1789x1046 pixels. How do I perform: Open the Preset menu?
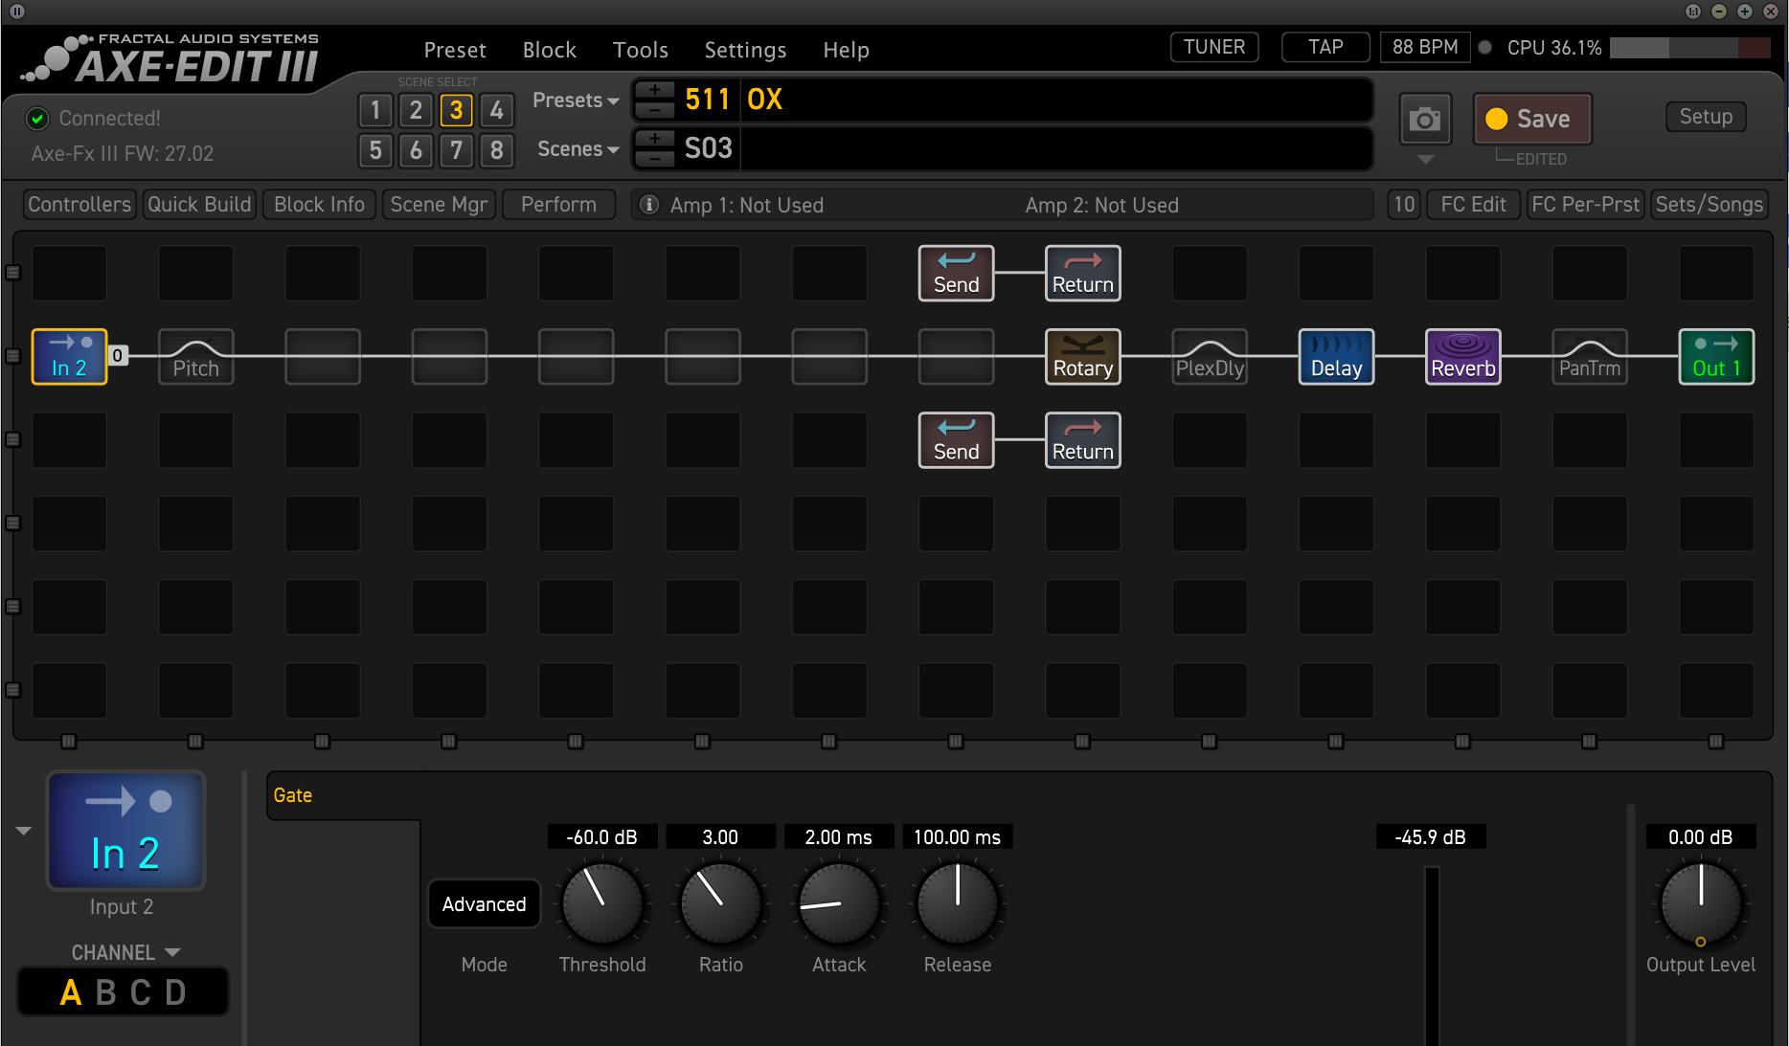click(455, 50)
